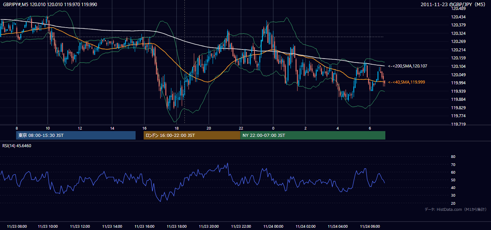
Task: Click the 11/23 12:00 bottom time label
Action: (80, 226)
